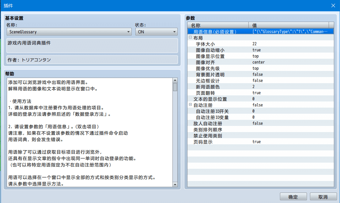Screen dimensions: 340x203
Task: Click the help text scrollbar thumb
Action: pos(175,87)
